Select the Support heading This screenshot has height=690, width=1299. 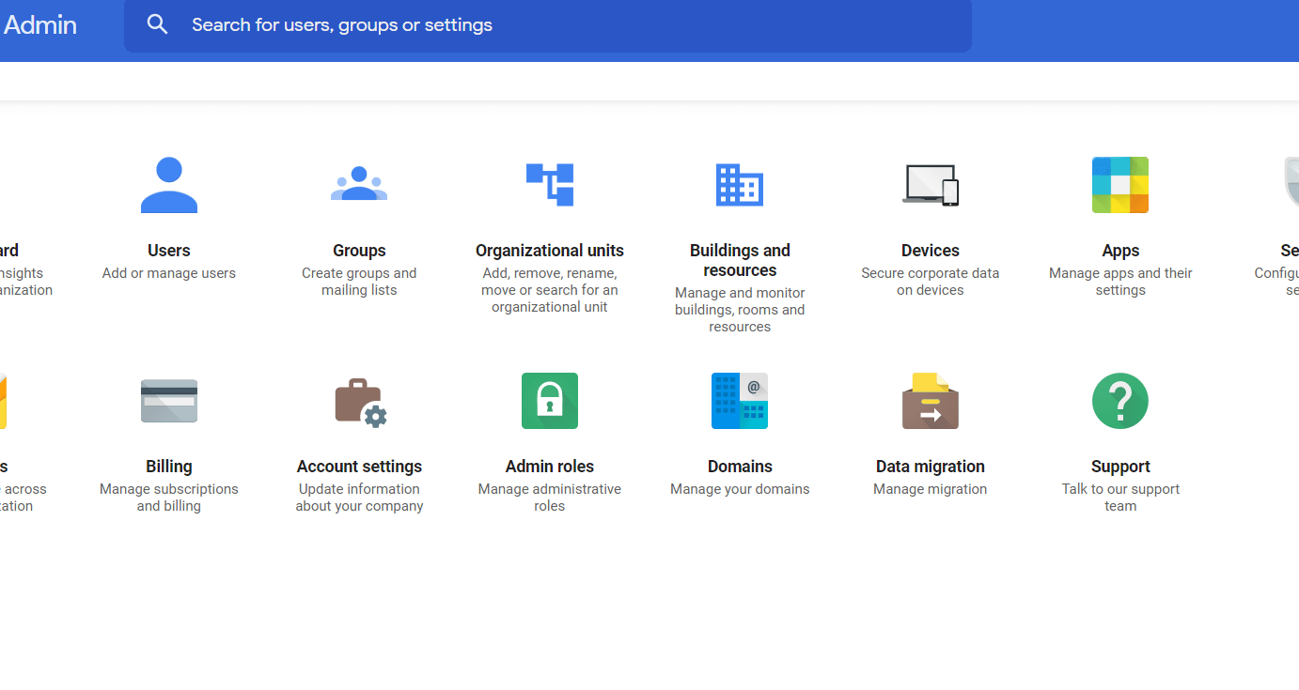tap(1120, 467)
